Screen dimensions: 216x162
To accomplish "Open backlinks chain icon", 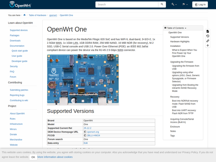I will click(208, 41).
